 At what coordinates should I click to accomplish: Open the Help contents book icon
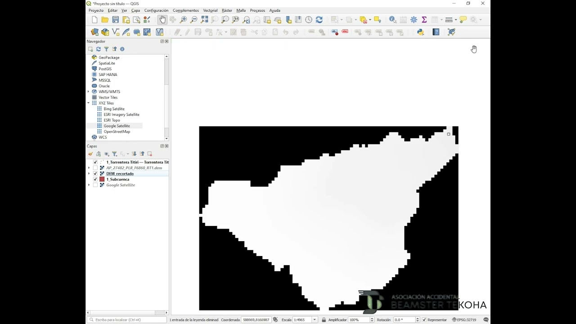(436, 32)
